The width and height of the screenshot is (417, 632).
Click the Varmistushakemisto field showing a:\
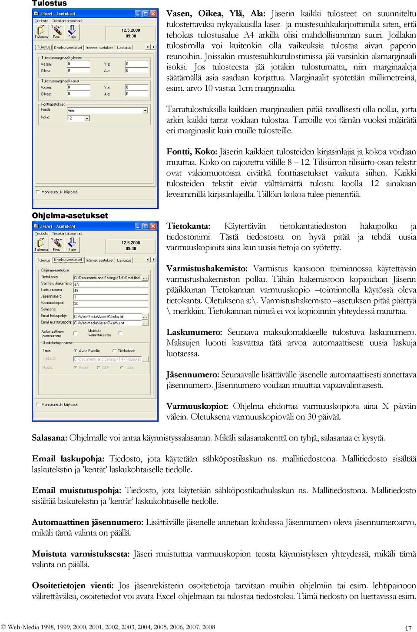tap(111, 284)
